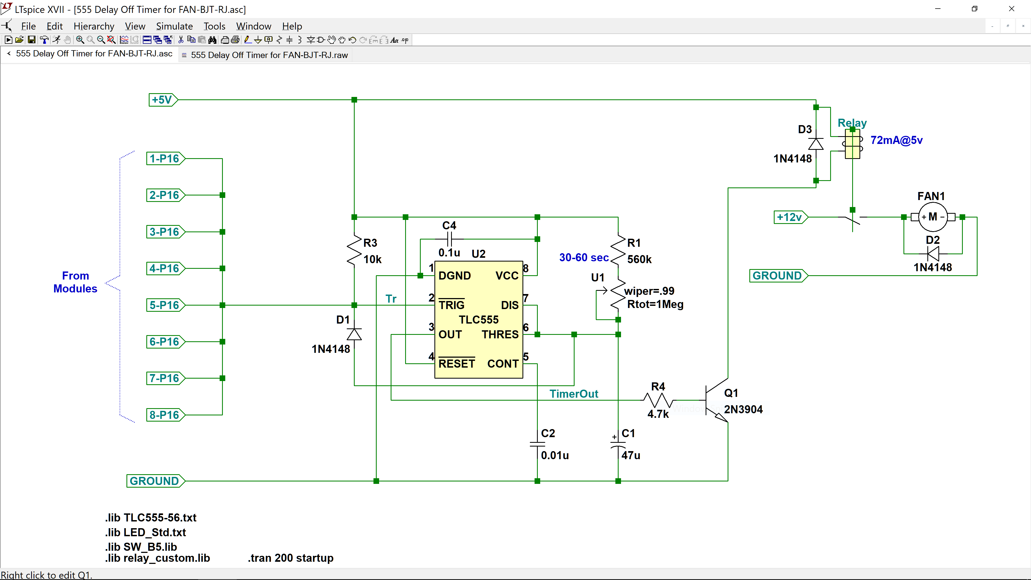
Task: Click the bottom-left GROUND net flag
Action: [x=156, y=481]
